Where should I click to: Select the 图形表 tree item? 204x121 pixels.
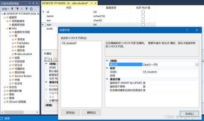tap(21, 50)
